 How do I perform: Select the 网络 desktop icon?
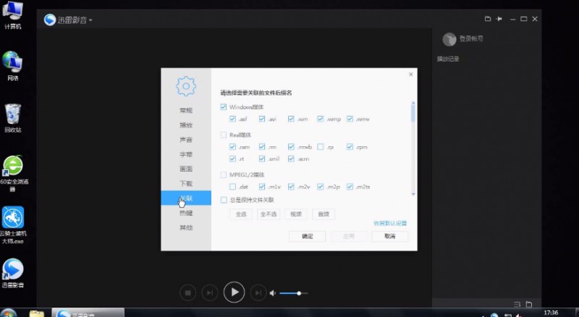[x=12, y=66]
